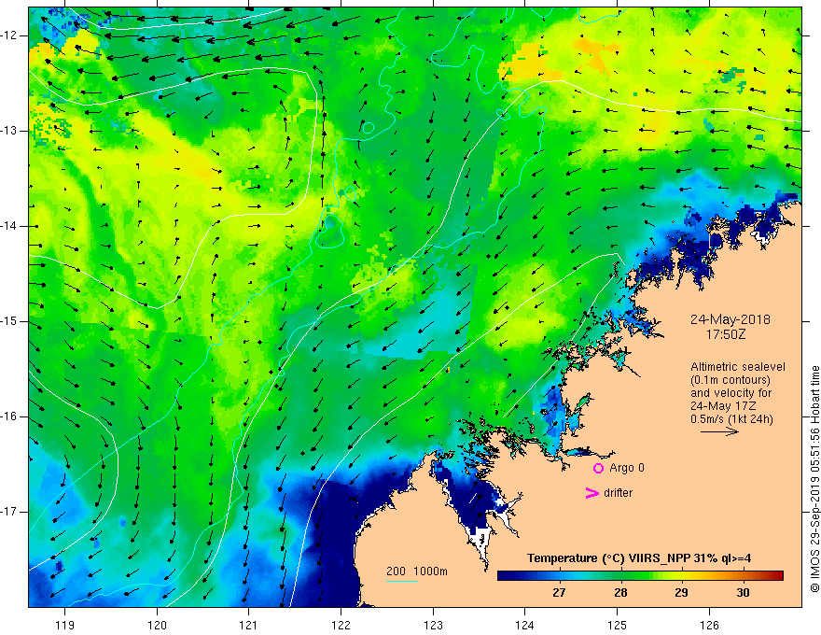Click the cyan 200 1000m contour line sample

click(x=401, y=581)
